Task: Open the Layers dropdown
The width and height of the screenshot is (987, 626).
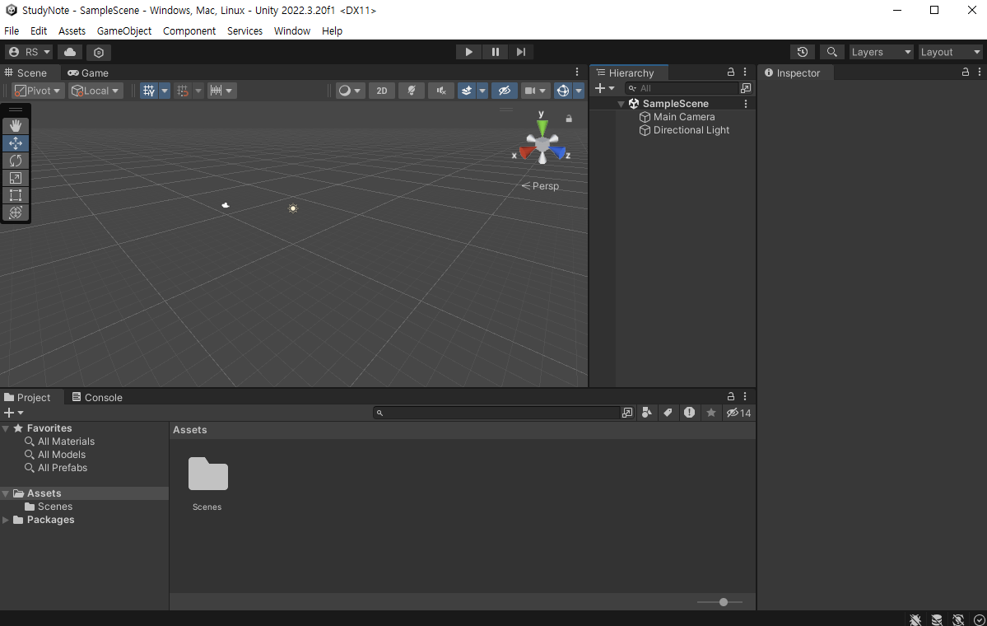Action: point(881,52)
